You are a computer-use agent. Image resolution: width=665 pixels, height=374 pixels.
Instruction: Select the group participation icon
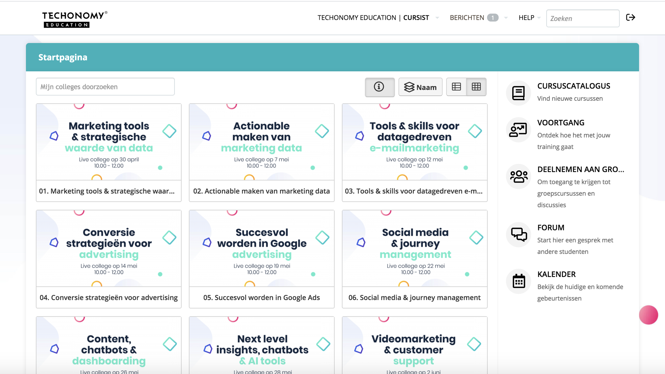click(518, 177)
